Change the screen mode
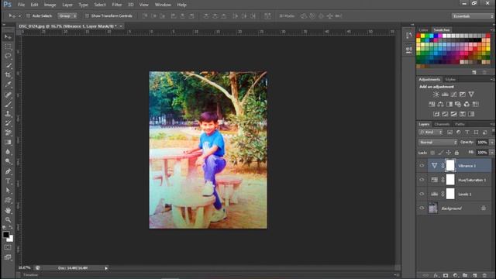This screenshot has width=496, height=279. click(8, 257)
